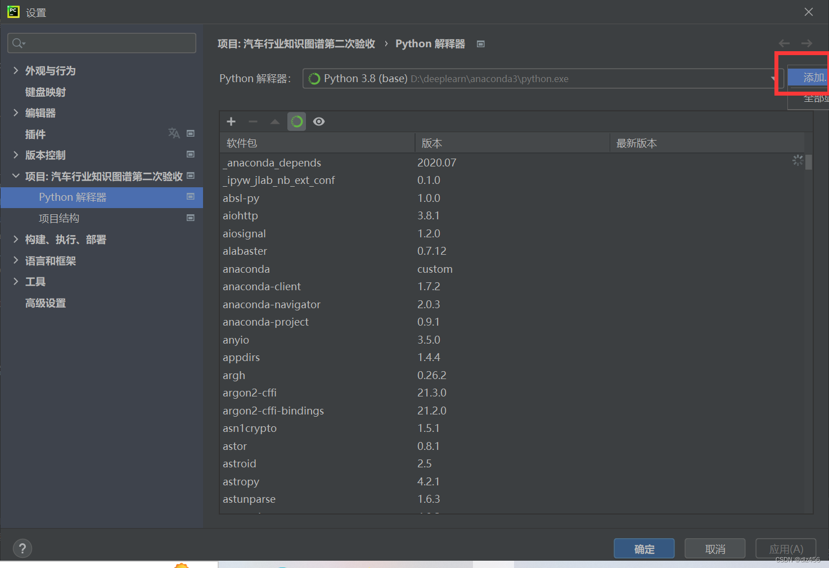Image resolution: width=829 pixels, height=568 pixels.
Task: Choose the 添加 menu option
Action: [809, 77]
